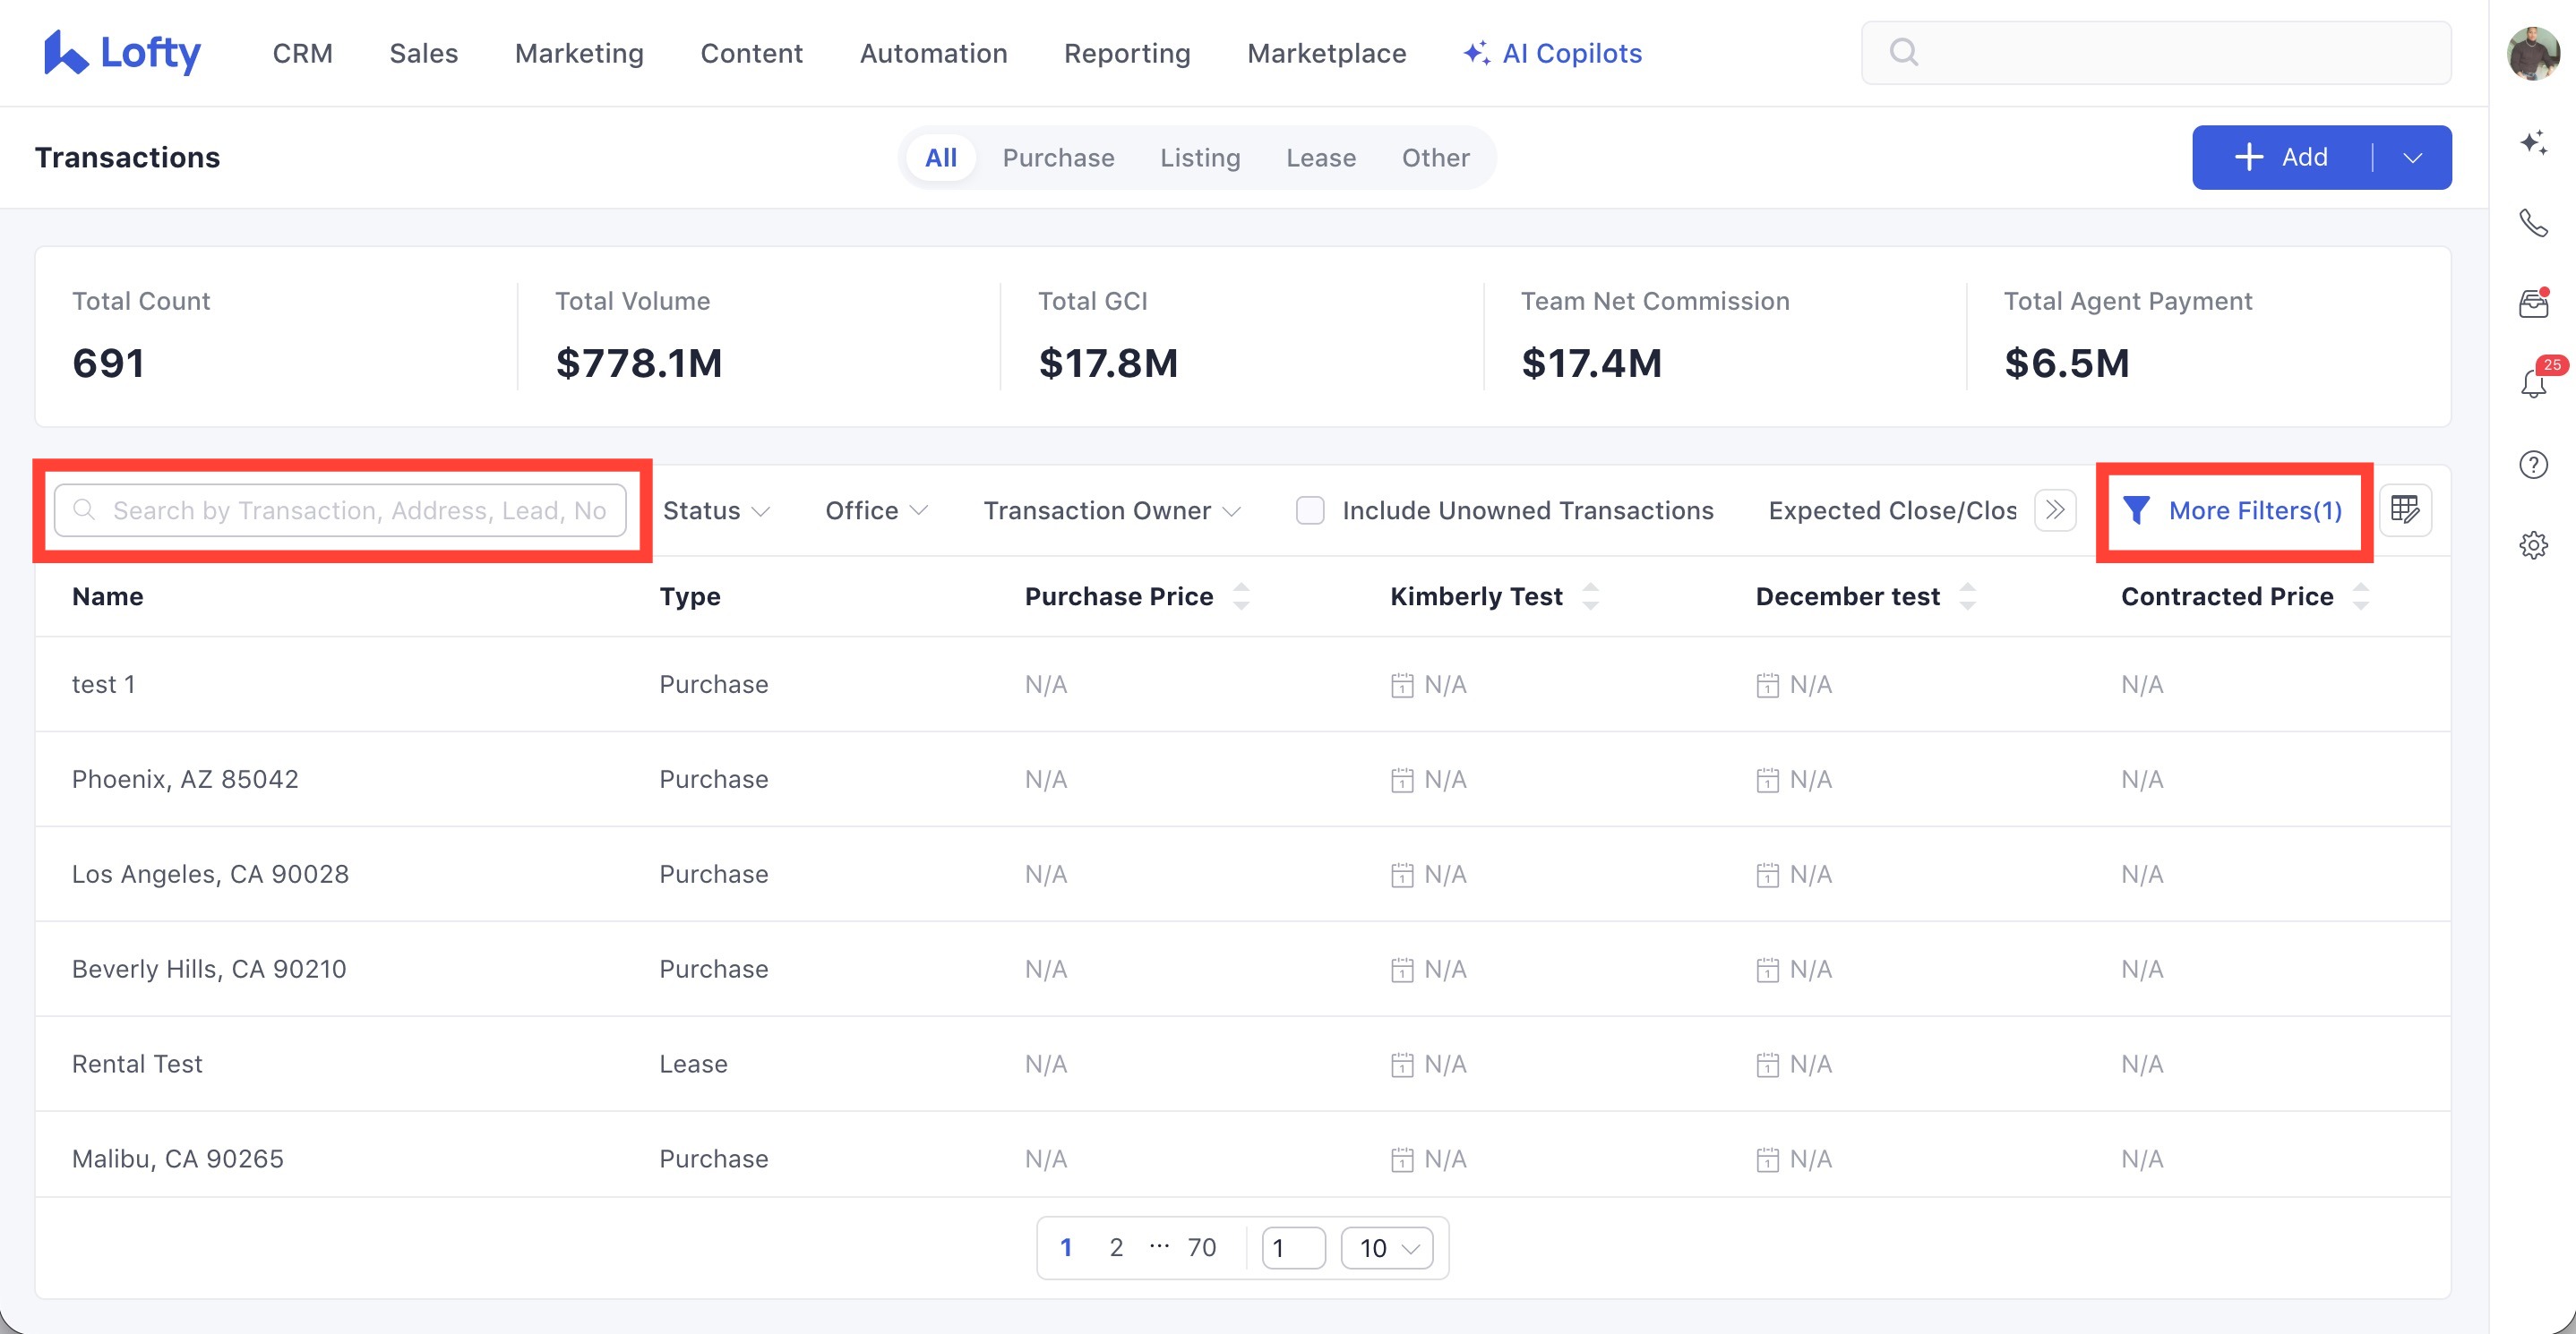Open the Transaction Owner dropdown

[1111, 510]
